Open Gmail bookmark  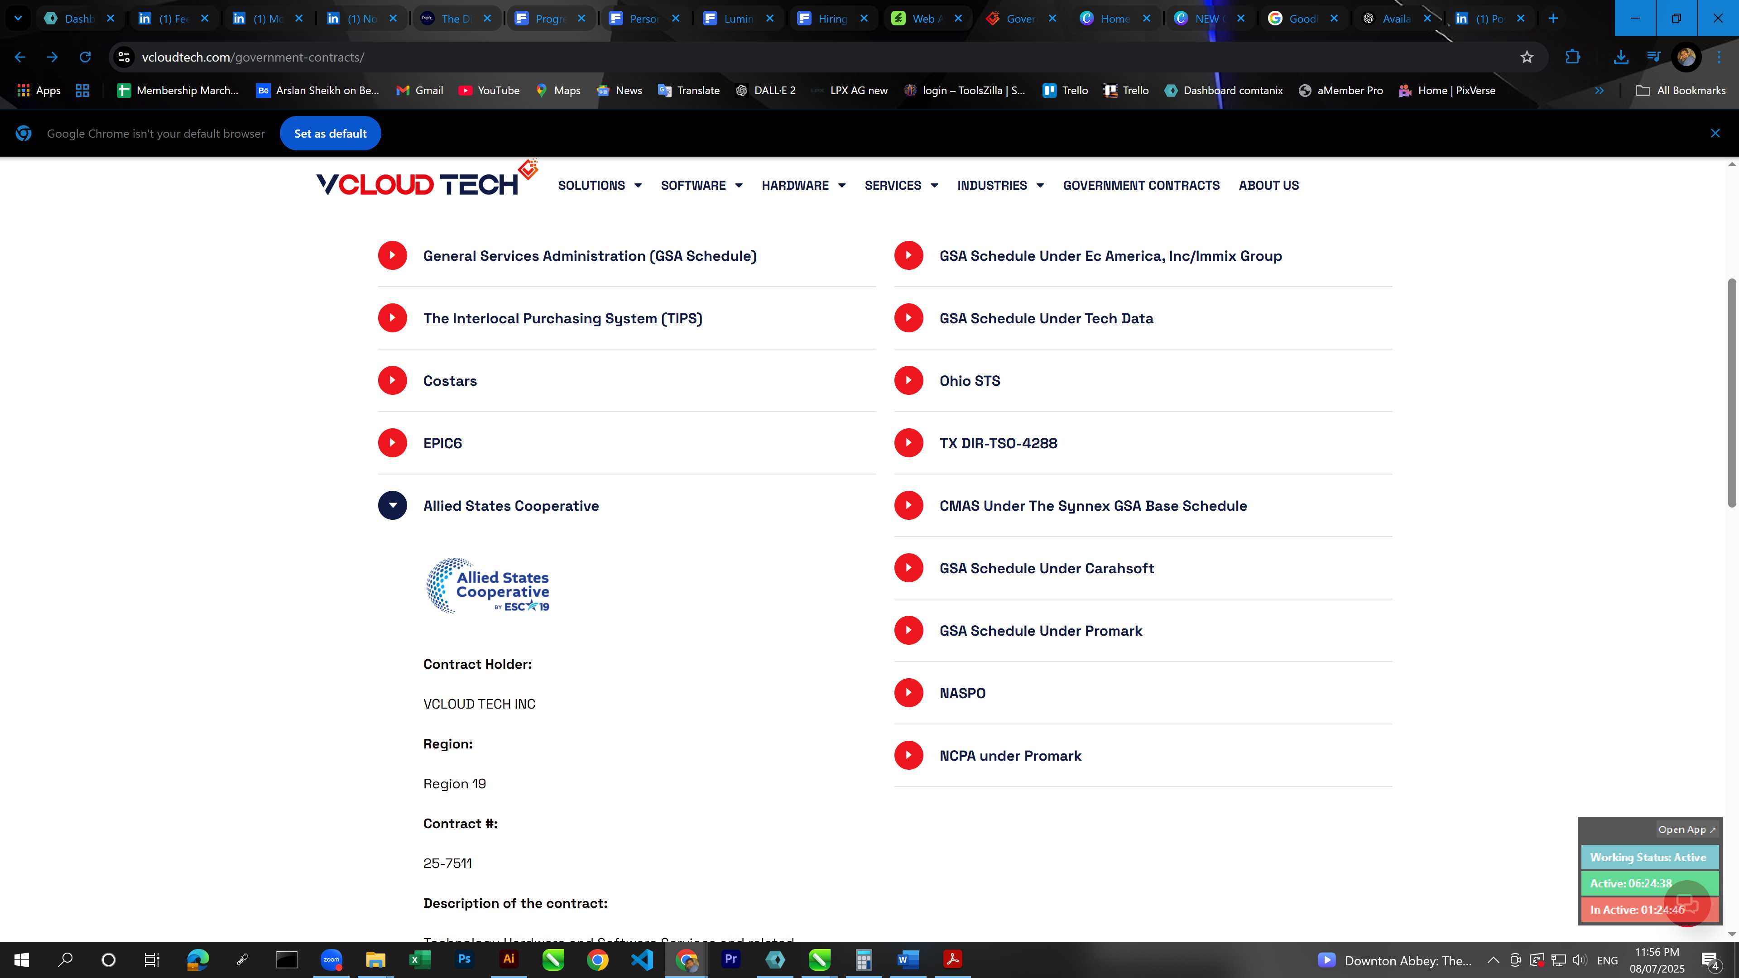(419, 91)
